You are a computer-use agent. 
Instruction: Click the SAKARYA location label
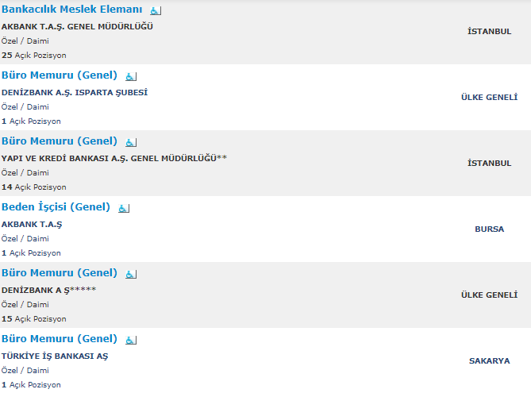pos(489,360)
